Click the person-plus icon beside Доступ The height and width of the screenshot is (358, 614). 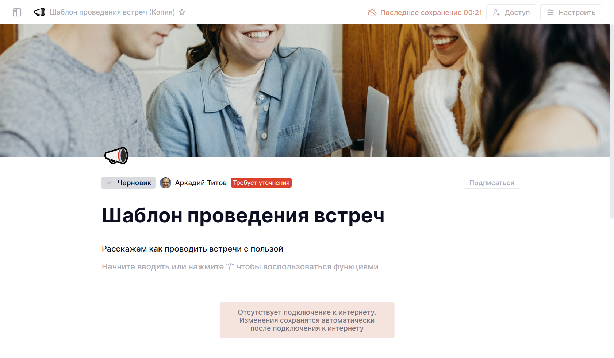(496, 13)
